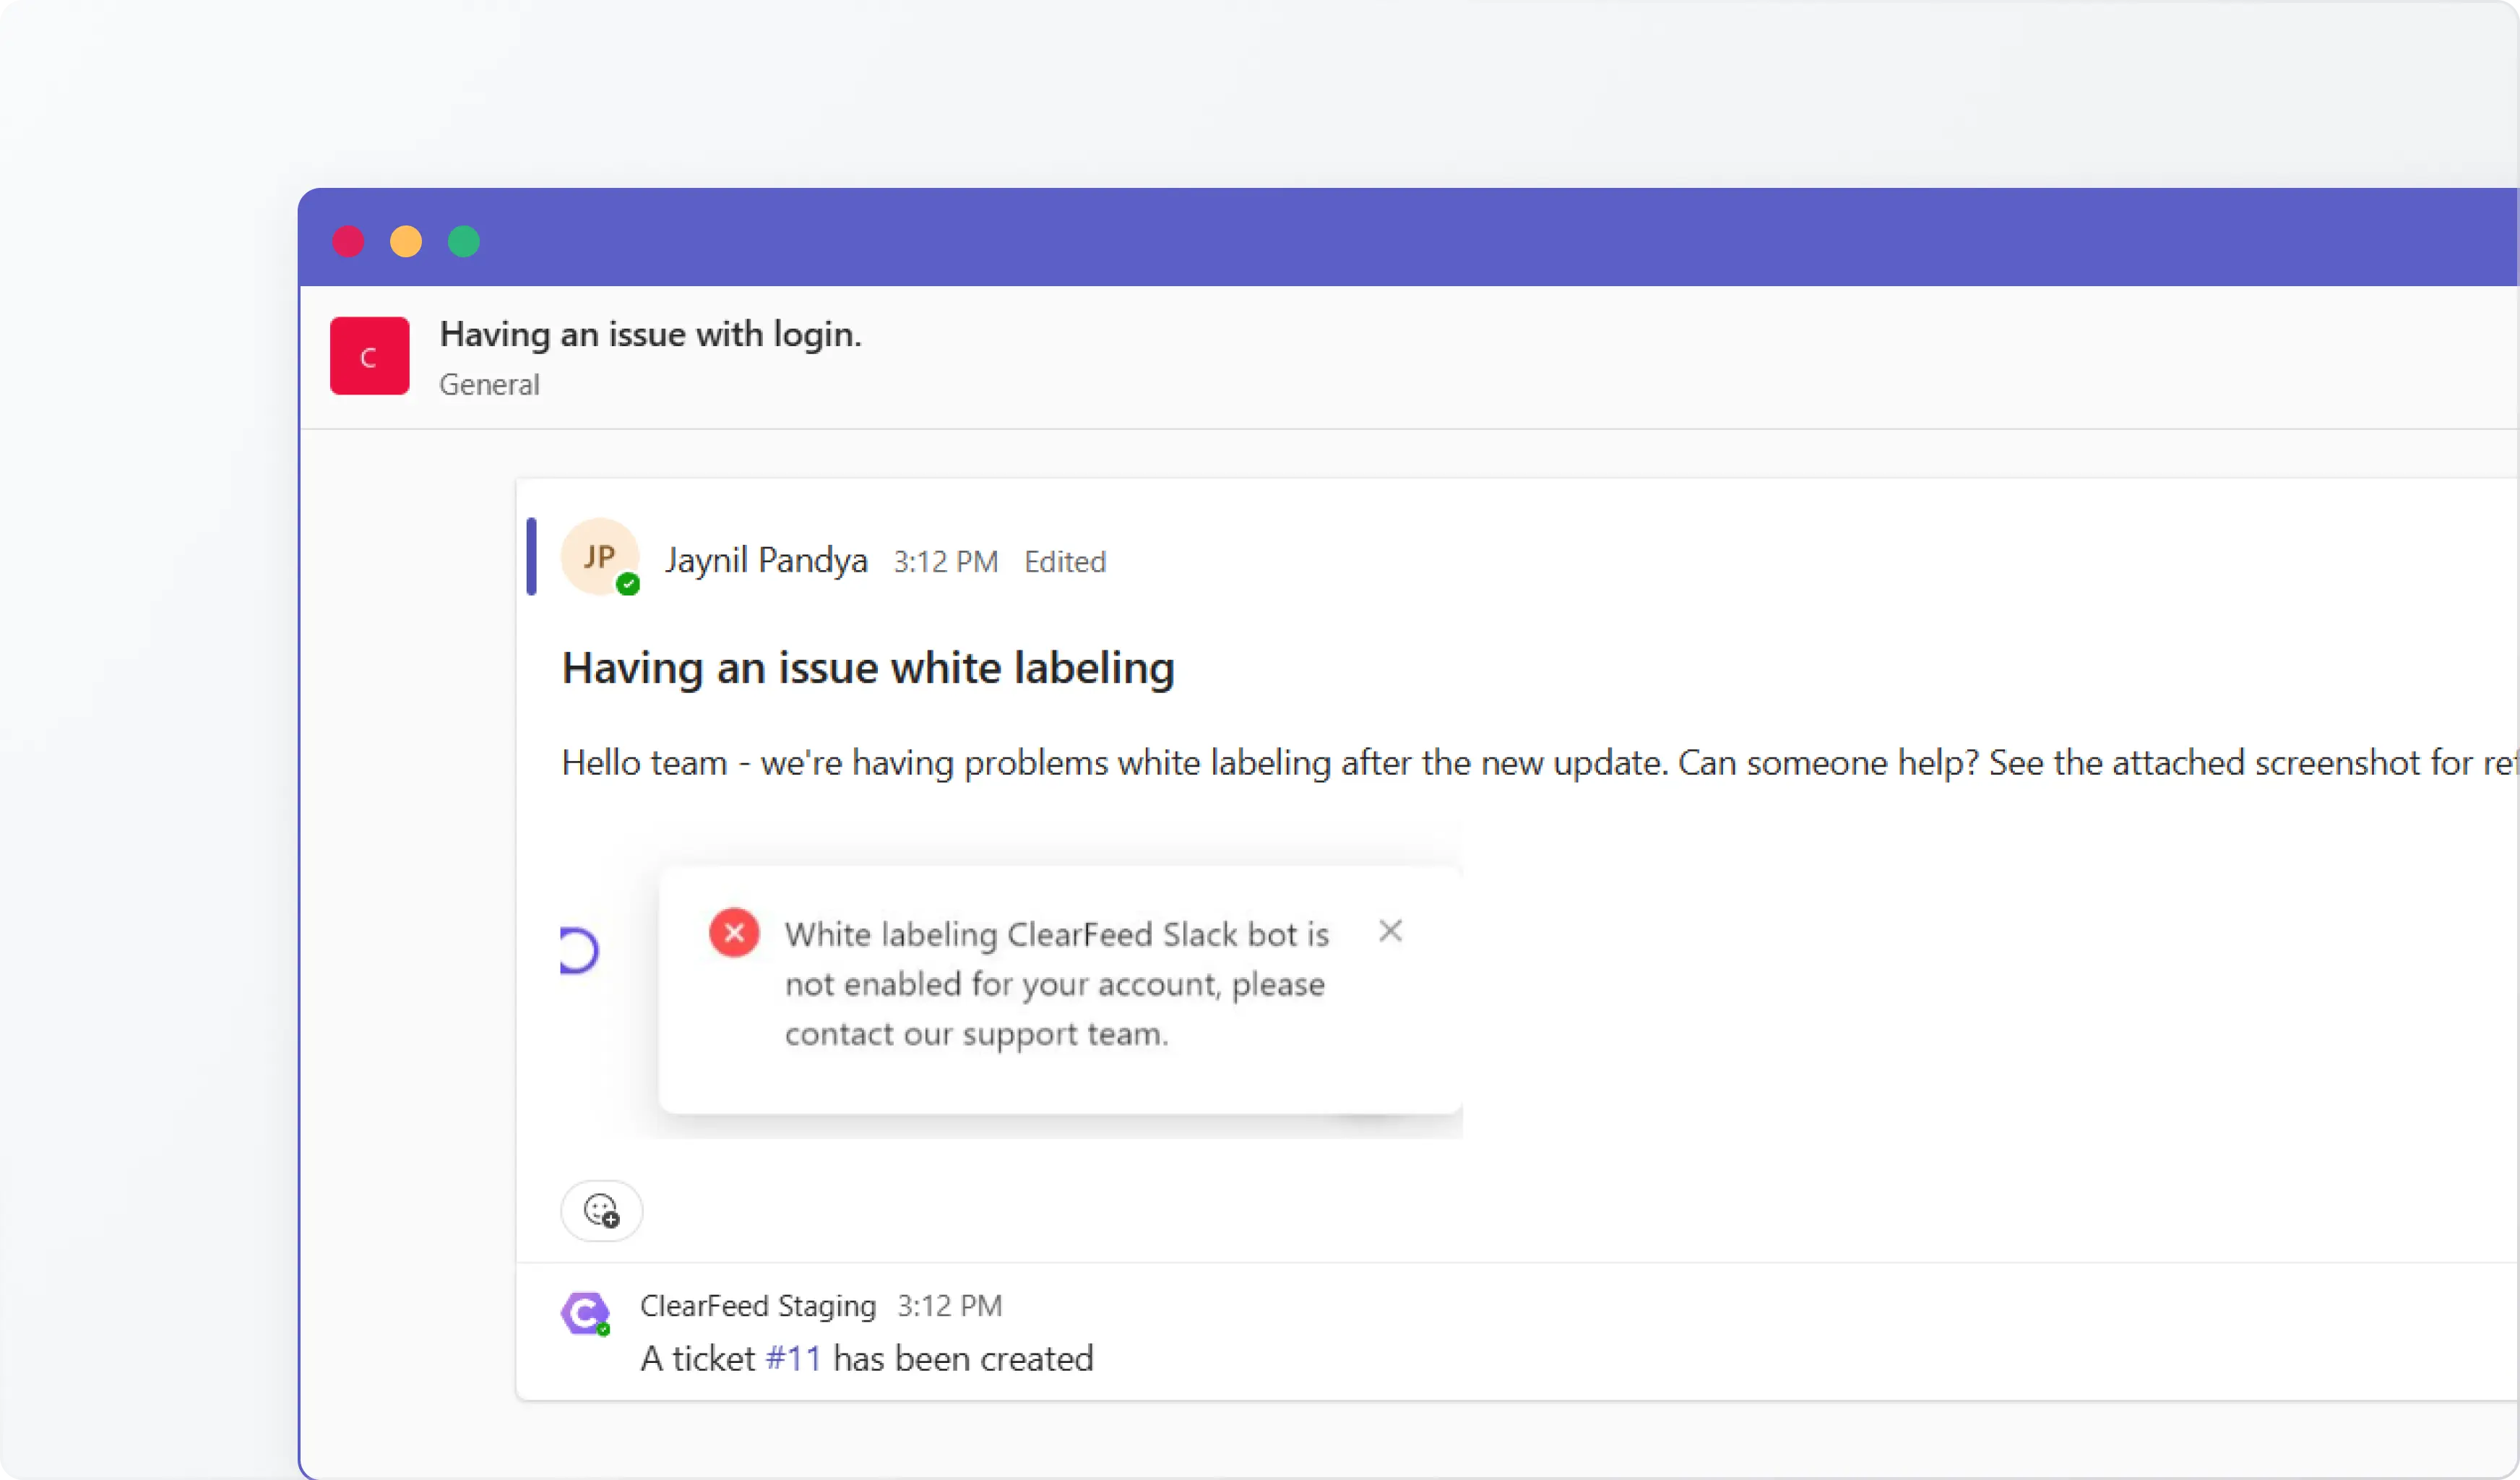Screen dimensions: 2520x1480
Task: Click the 'Having an issue with login.' header title
Action: 650,334
